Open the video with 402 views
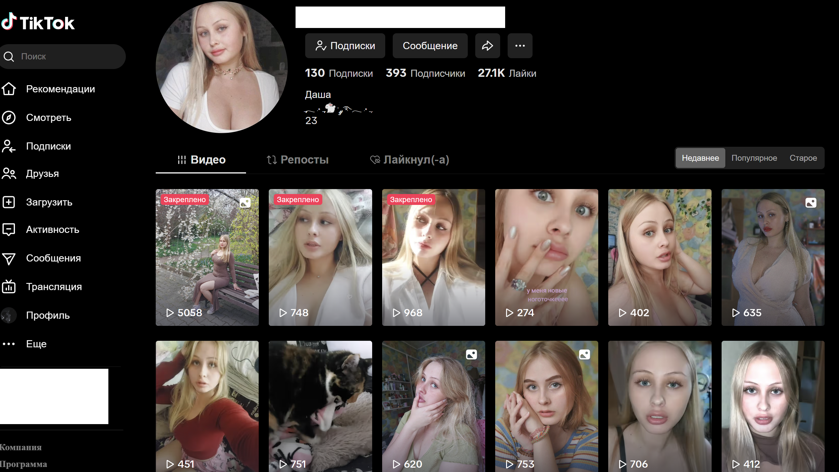Screen dimensions: 839x472 pos(660,257)
